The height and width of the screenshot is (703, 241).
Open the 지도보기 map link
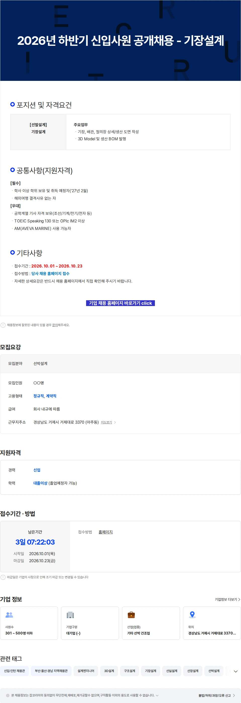(x=106, y=422)
